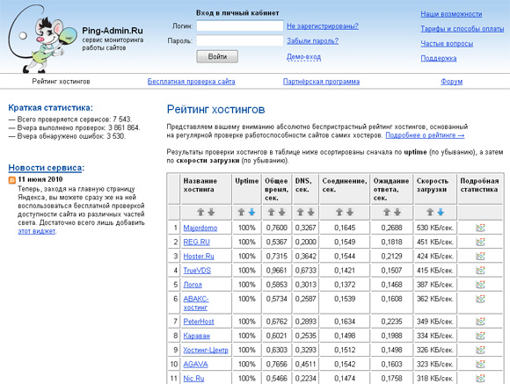Sort Соединение column ascending arrow
Viewport: 510px width, 384px height.
click(339, 213)
